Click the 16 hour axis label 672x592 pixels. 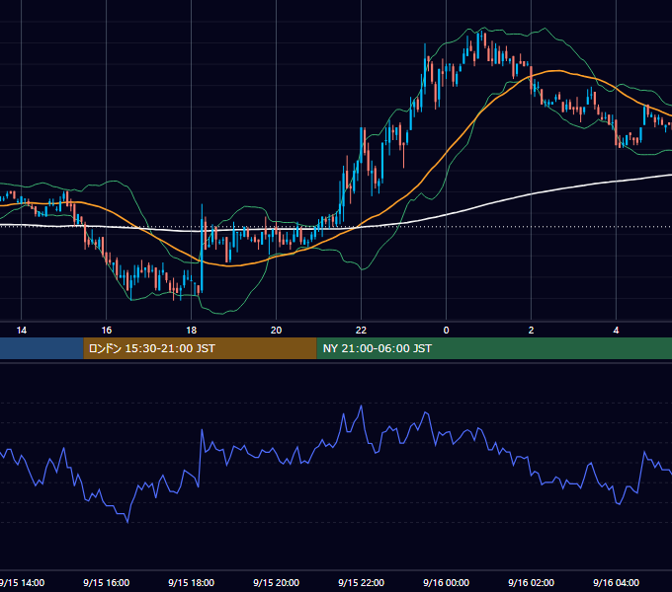click(107, 331)
